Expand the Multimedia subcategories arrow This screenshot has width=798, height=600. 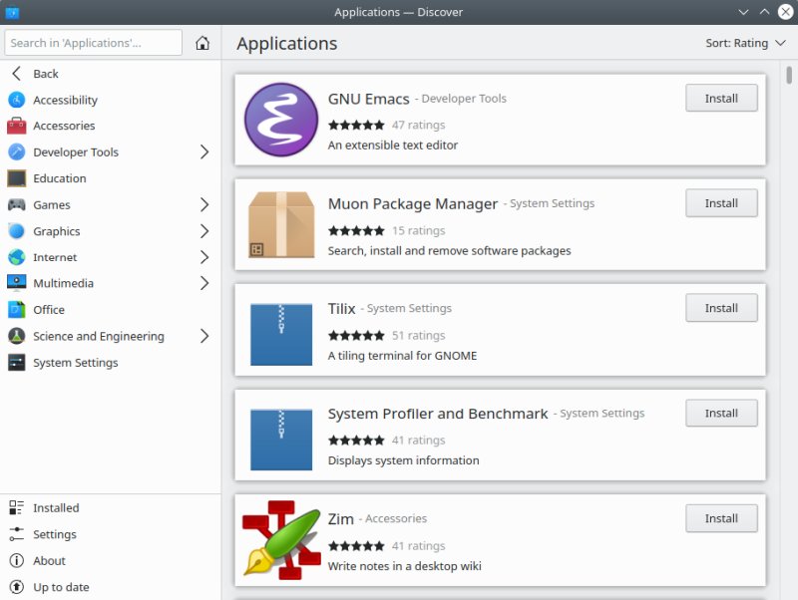click(204, 283)
